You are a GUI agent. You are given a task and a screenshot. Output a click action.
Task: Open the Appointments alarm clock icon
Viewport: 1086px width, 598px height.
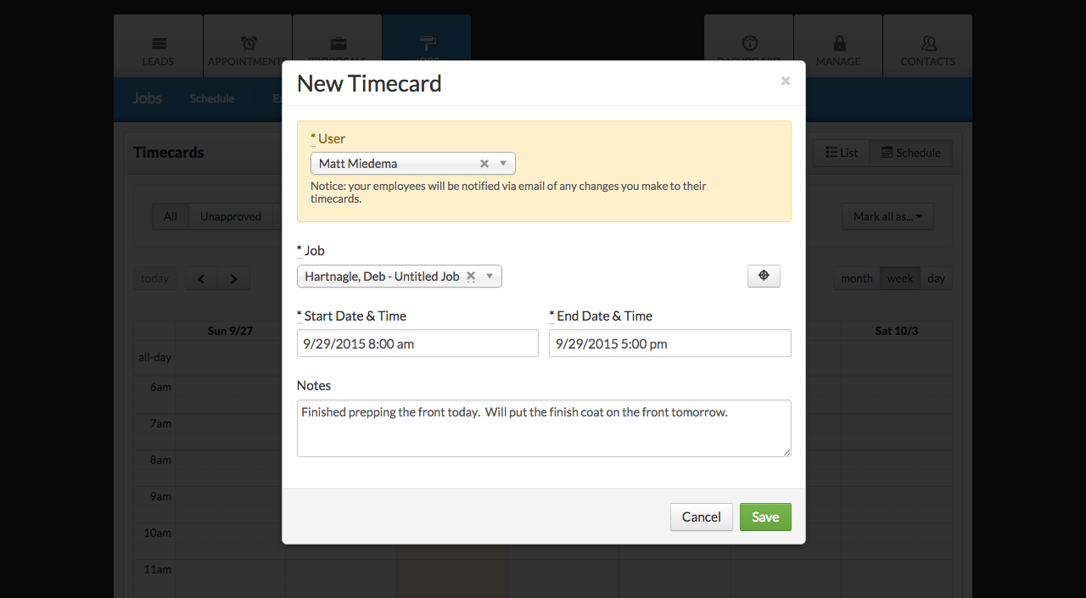coord(249,43)
